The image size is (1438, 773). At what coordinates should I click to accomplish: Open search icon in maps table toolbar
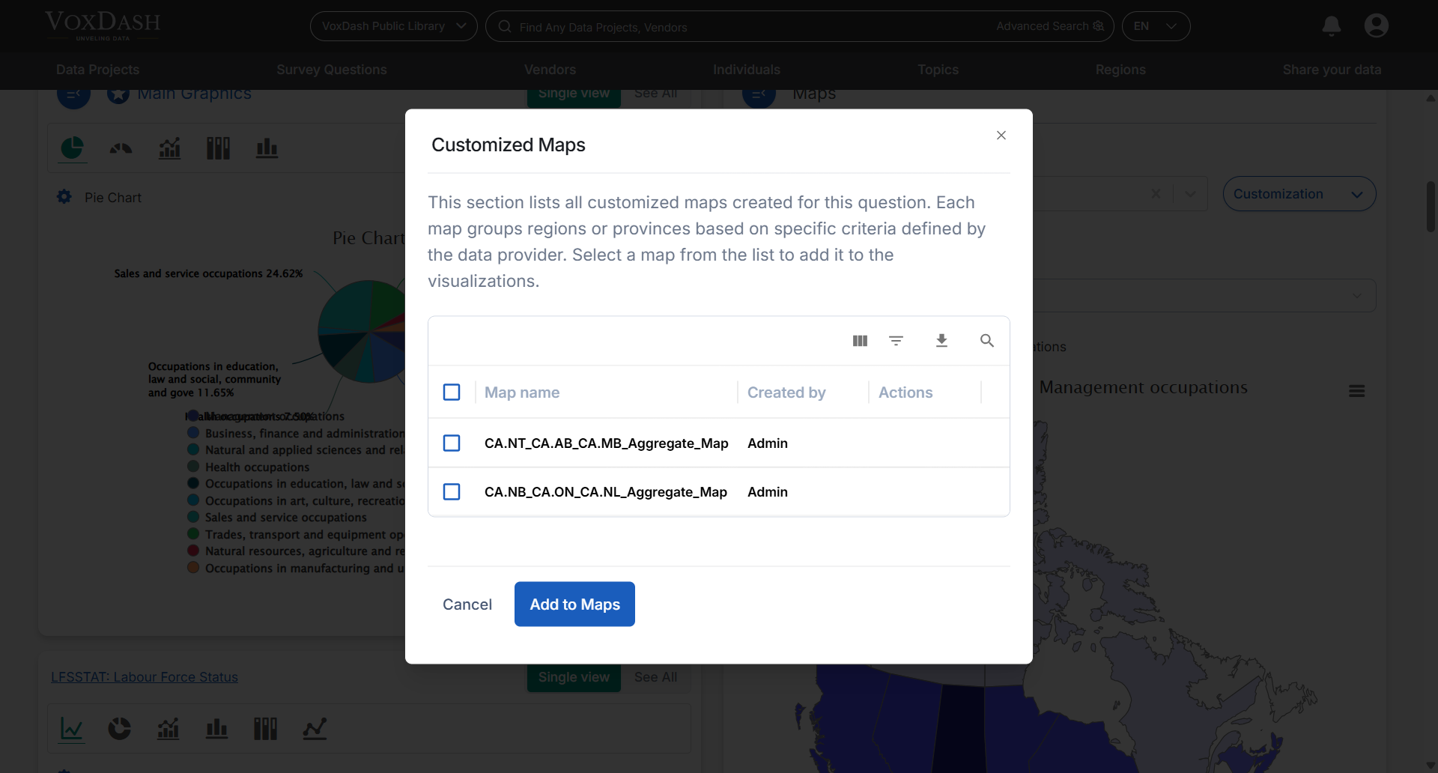pos(987,341)
